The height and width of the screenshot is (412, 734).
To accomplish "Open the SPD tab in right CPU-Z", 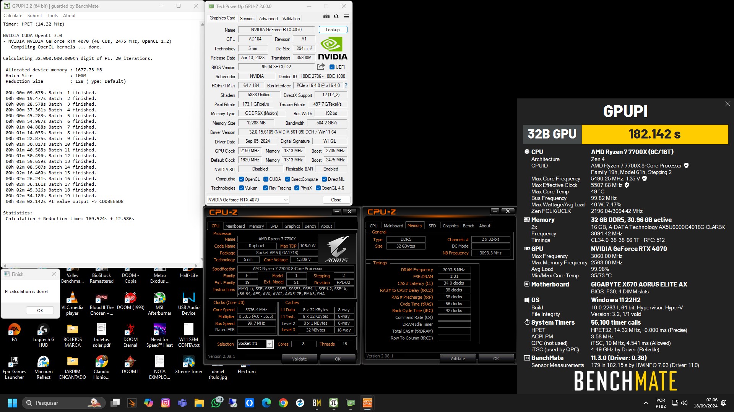I will pyautogui.click(x=432, y=226).
